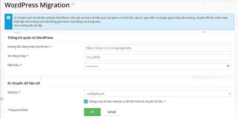Click 'Thông tin quản trị WordPress' heading

(x=30, y=38)
